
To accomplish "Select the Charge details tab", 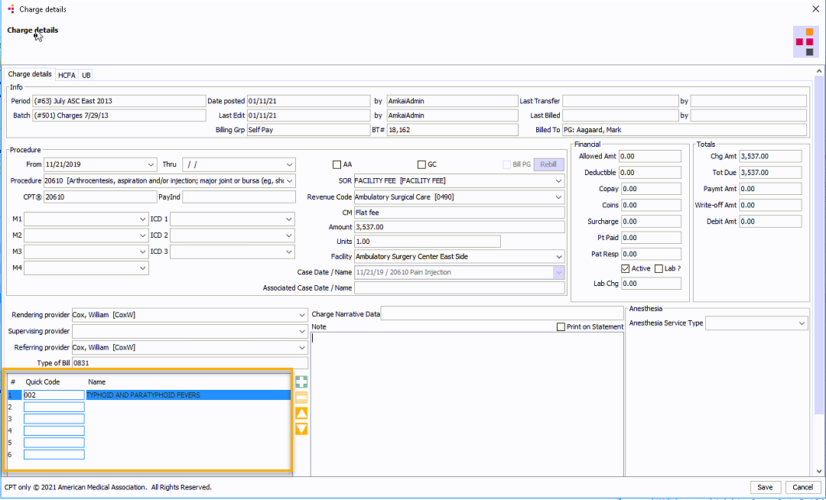I will coord(30,74).
